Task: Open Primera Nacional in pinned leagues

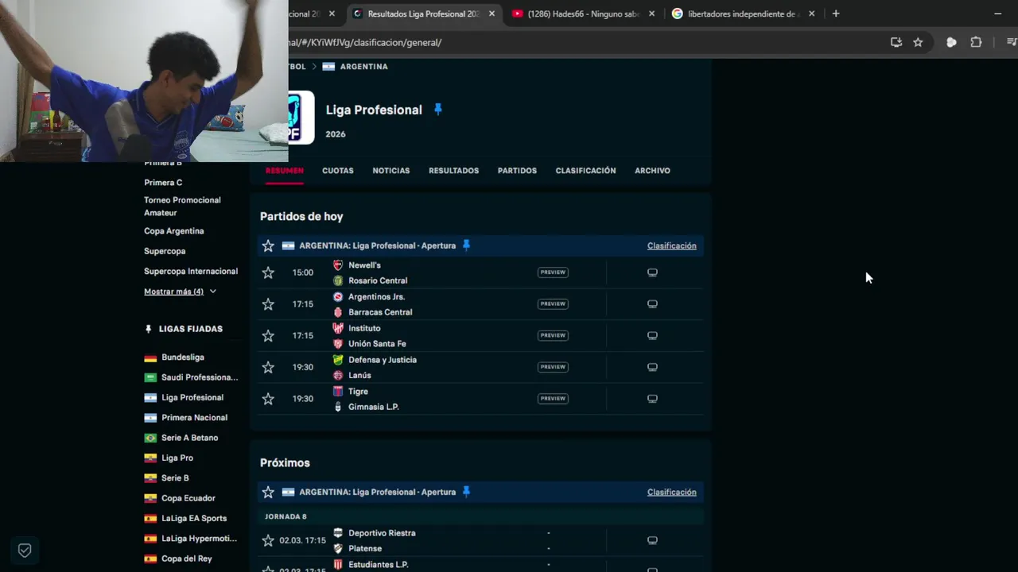Action: [194, 418]
